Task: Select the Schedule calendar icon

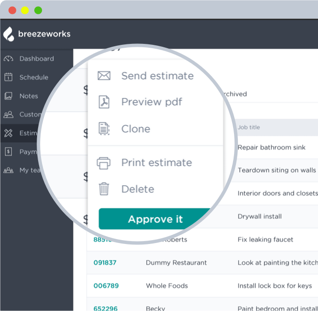Action: coord(8,77)
